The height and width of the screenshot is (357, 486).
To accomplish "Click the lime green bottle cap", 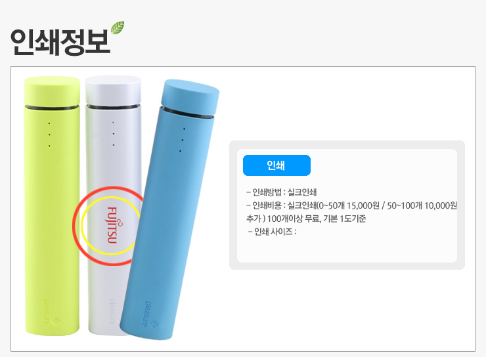I will [x=52, y=92].
